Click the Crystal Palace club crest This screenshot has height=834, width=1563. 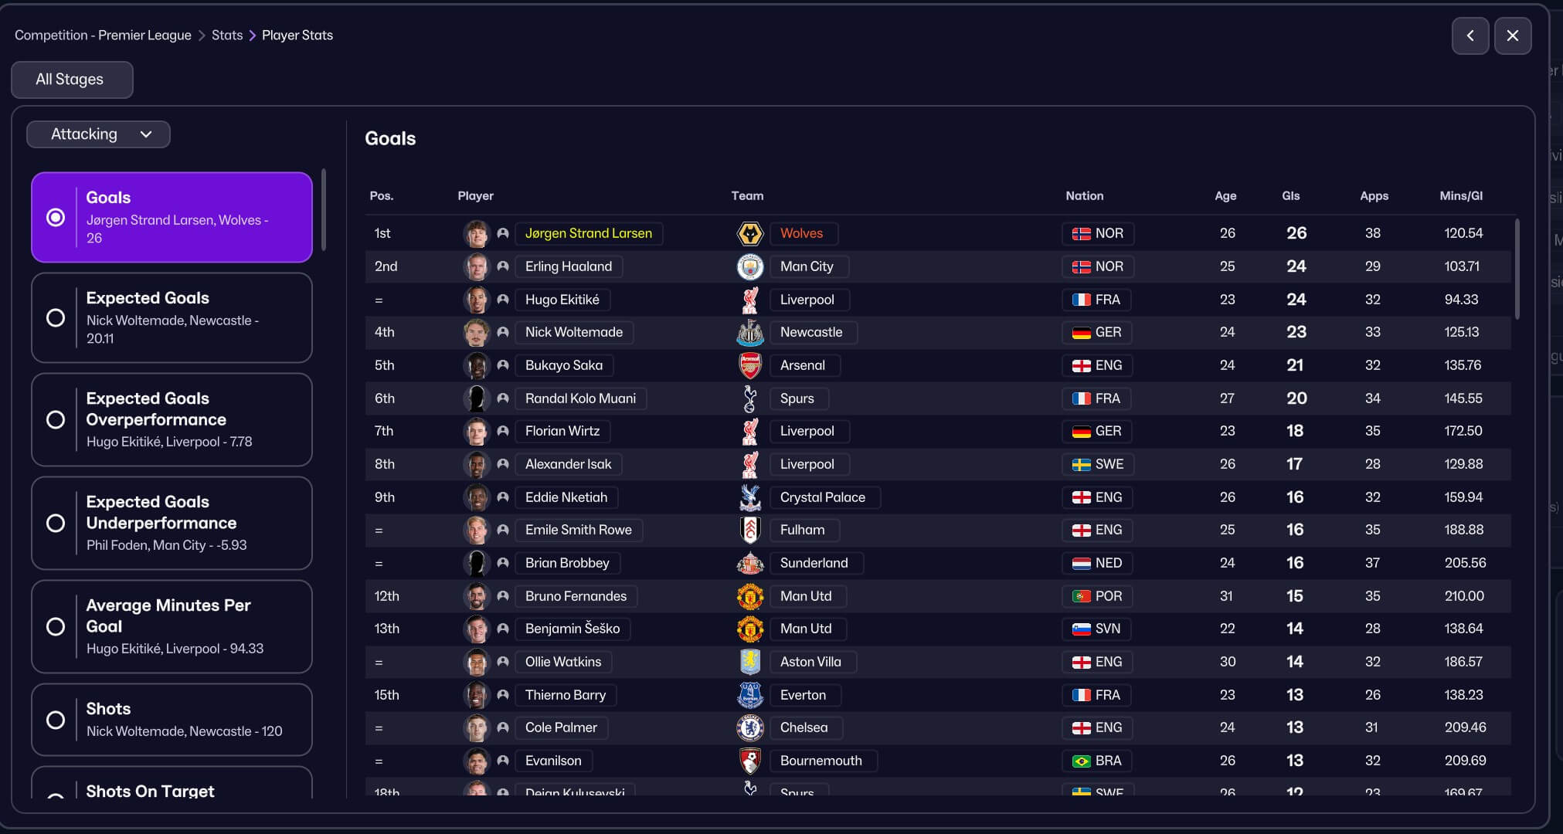pyautogui.click(x=749, y=497)
